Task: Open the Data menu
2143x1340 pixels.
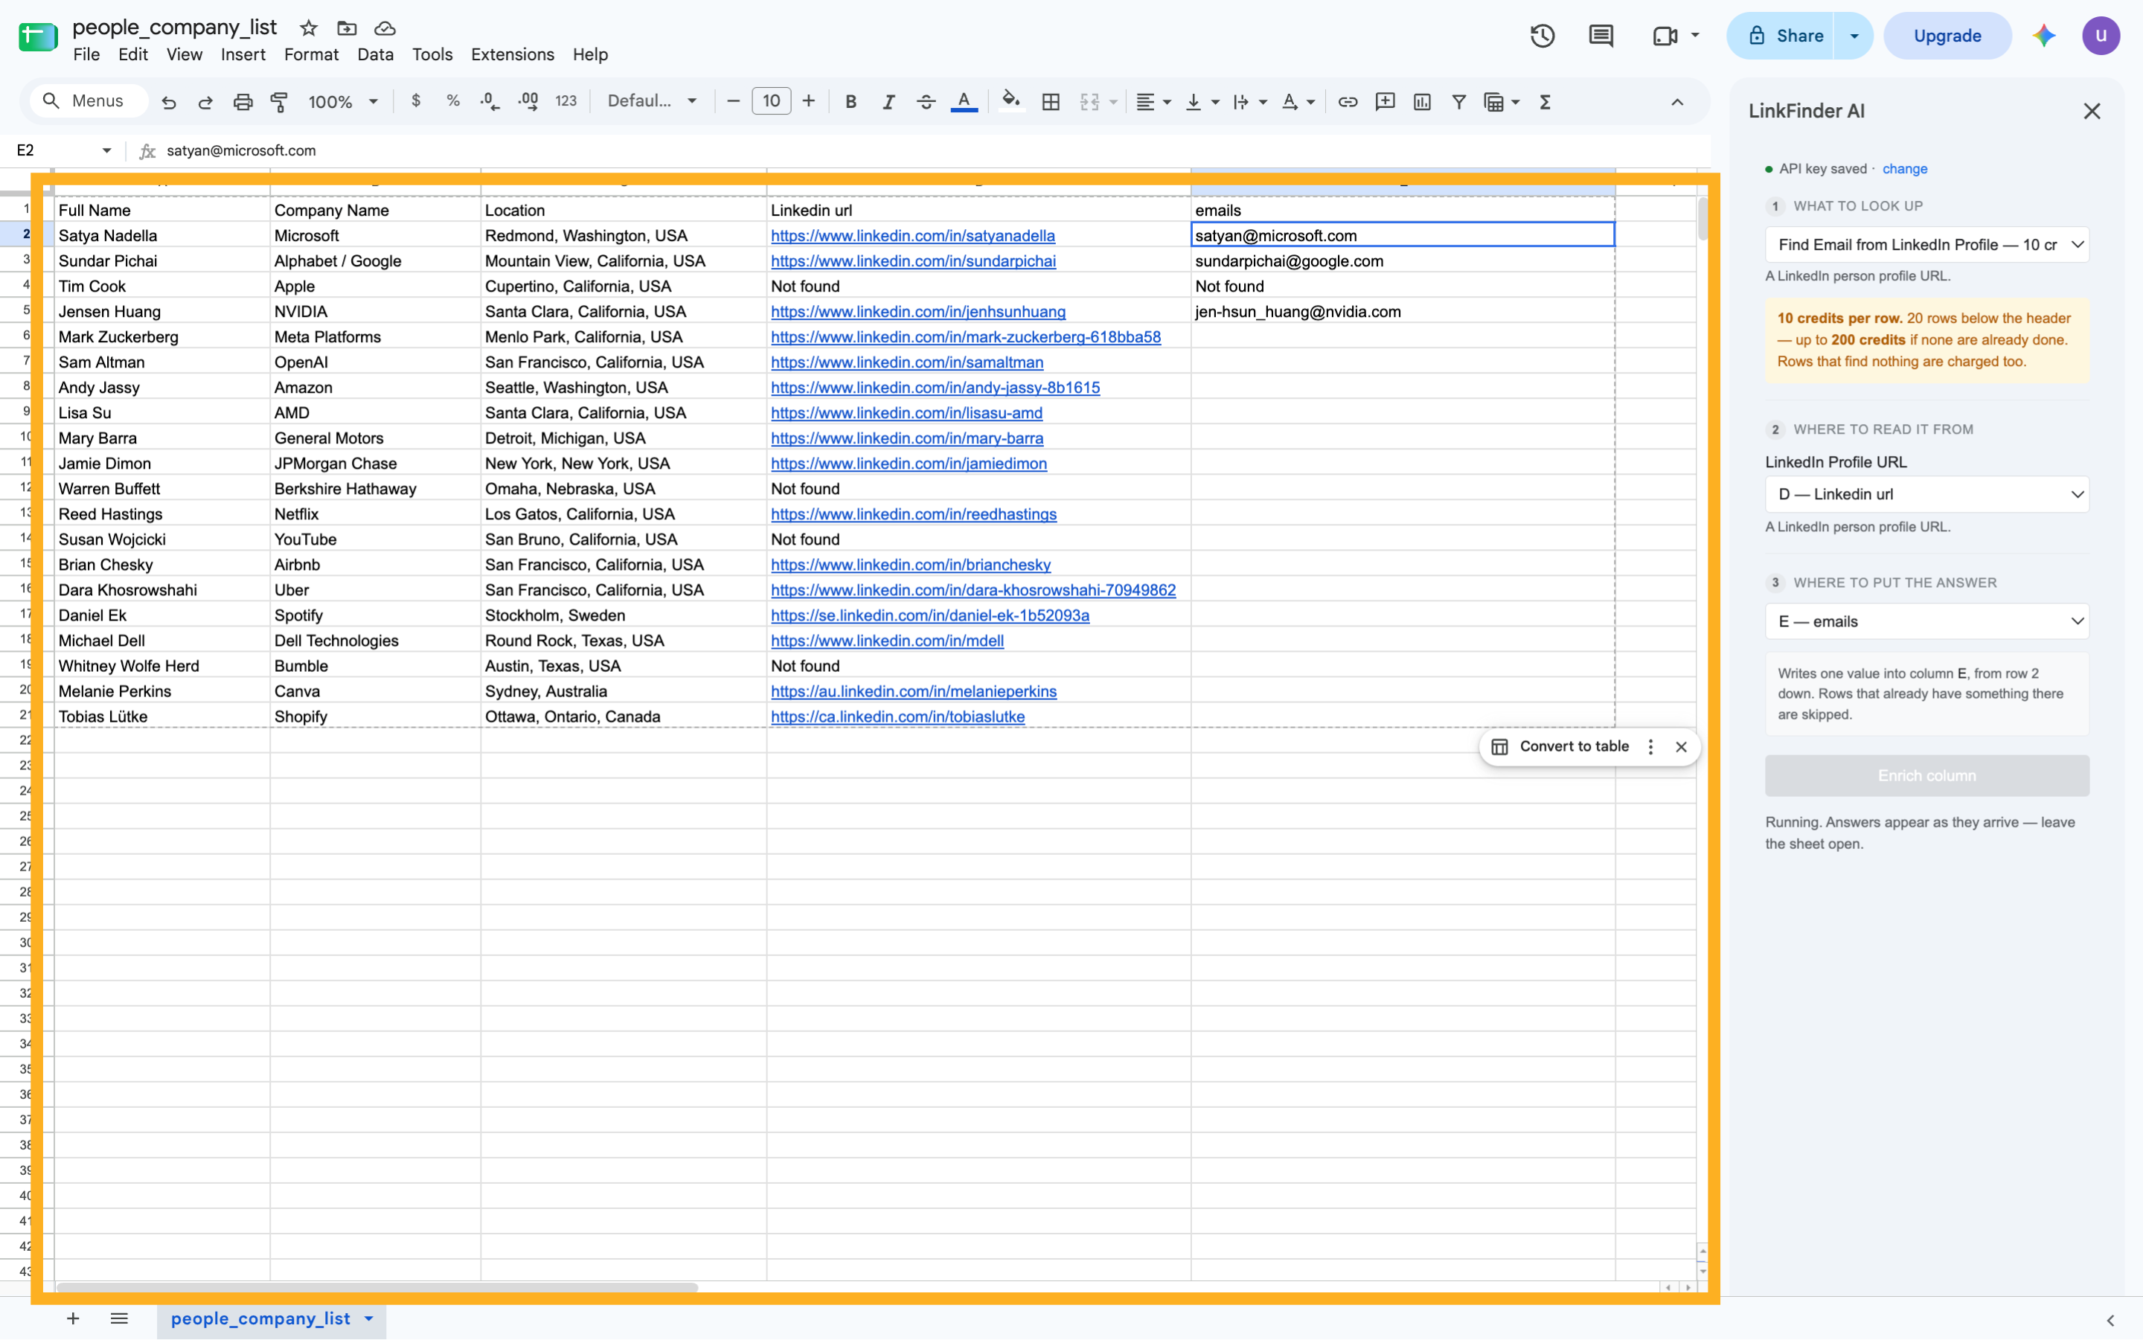Action: tap(375, 55)
